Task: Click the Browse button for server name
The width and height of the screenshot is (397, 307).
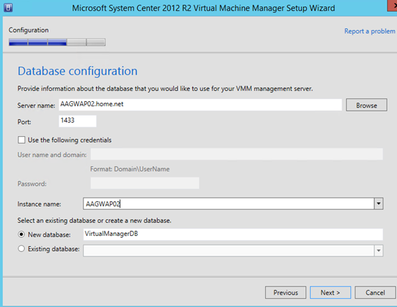Action: coord(366,105)
